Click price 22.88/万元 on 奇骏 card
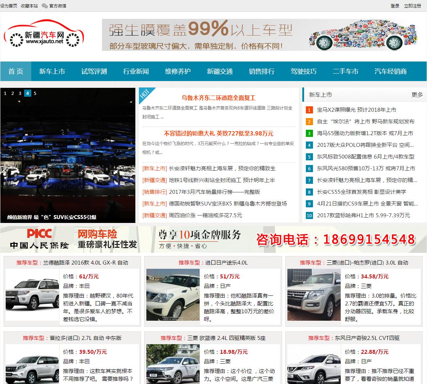The image size is (427, 384). pos(375,352)
